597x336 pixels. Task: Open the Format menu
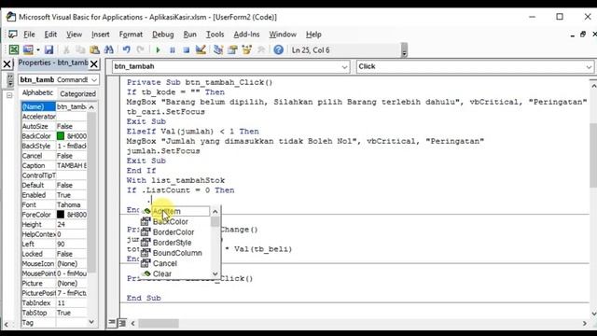[x=131, y=35]
